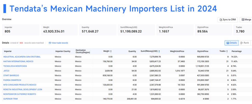This screenshot has width=252, height=104.
Task: Select the Trades 3,780 overview card
Action: coord(243,30)
